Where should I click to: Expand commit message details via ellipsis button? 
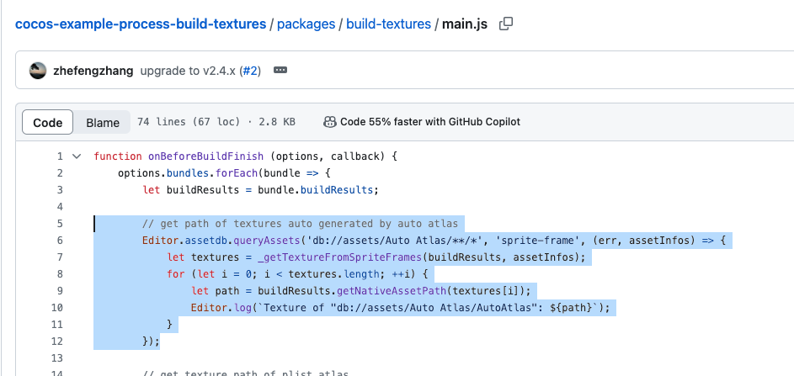(280, 71)
